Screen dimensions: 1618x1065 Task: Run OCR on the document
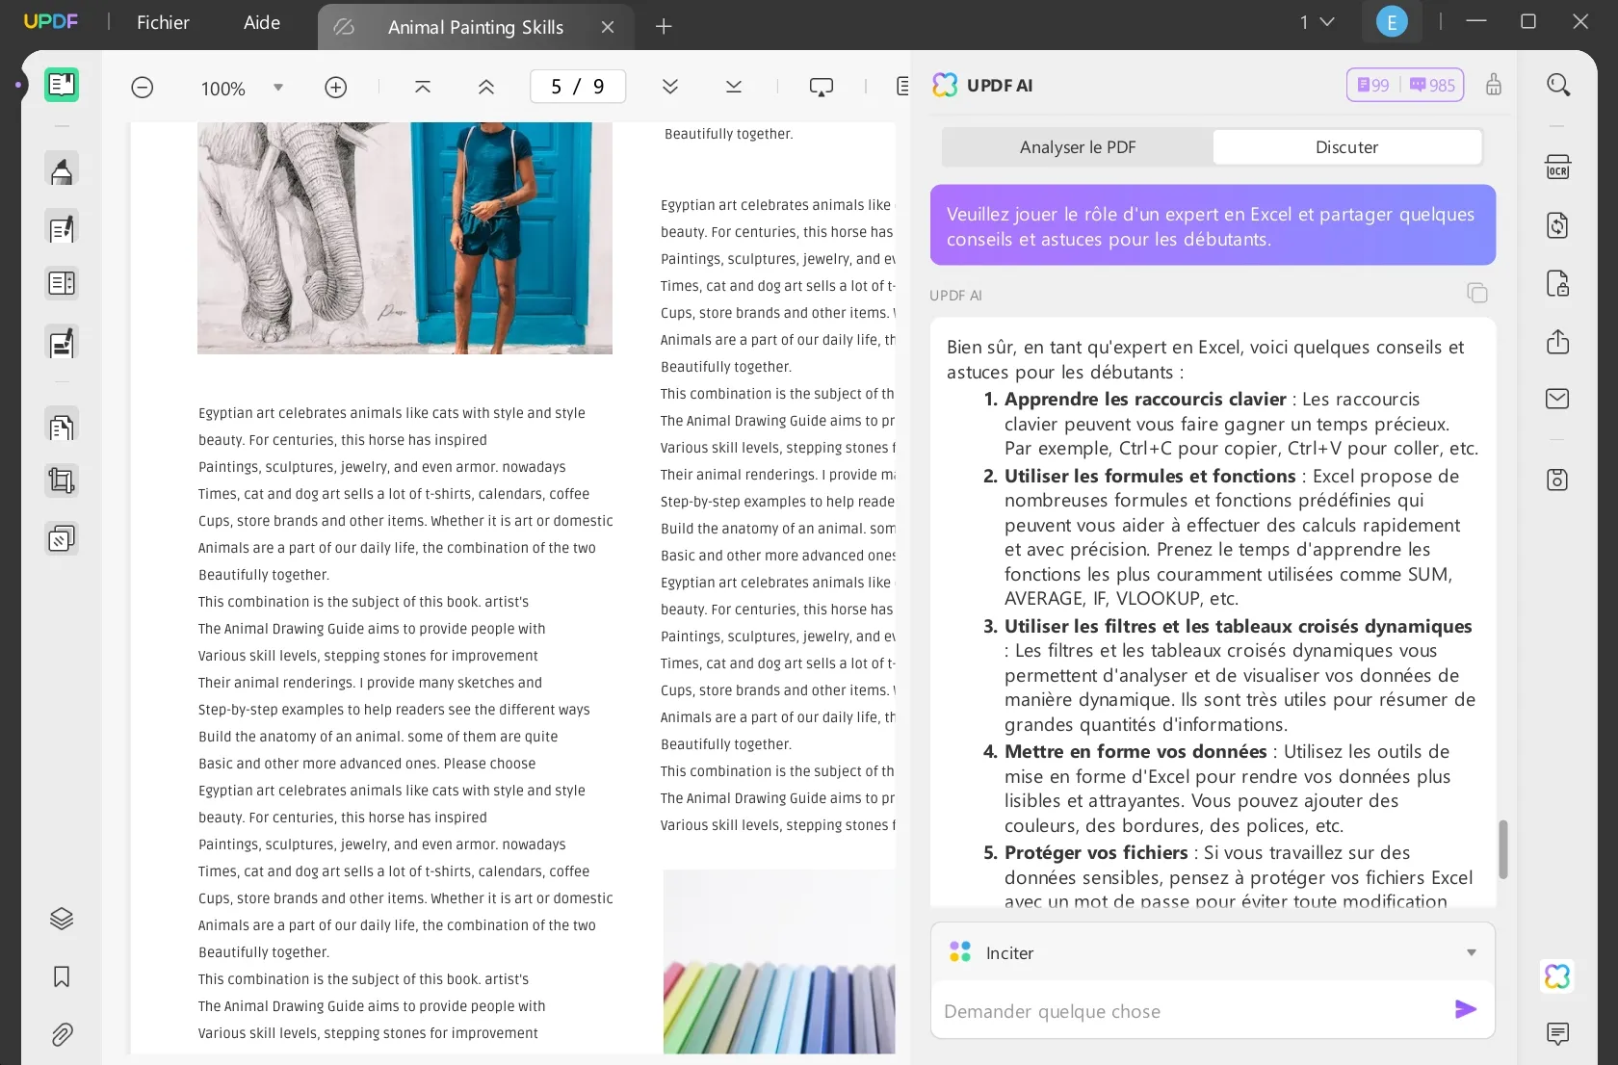[x=1558, y=166]
